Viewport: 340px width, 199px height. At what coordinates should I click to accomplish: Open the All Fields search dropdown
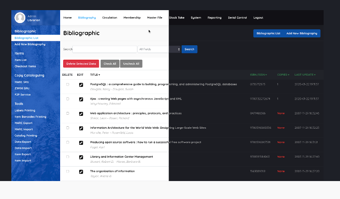[159, 49]
